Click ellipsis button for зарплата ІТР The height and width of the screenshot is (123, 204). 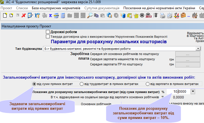(188, 65)
